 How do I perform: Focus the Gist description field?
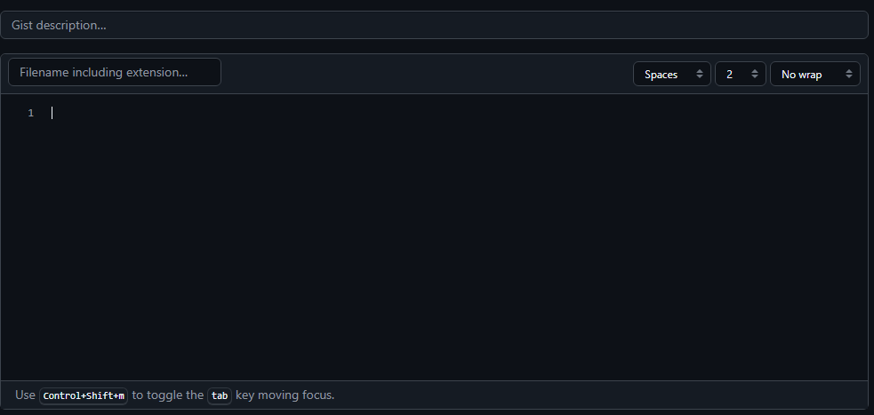coord(434,25)
